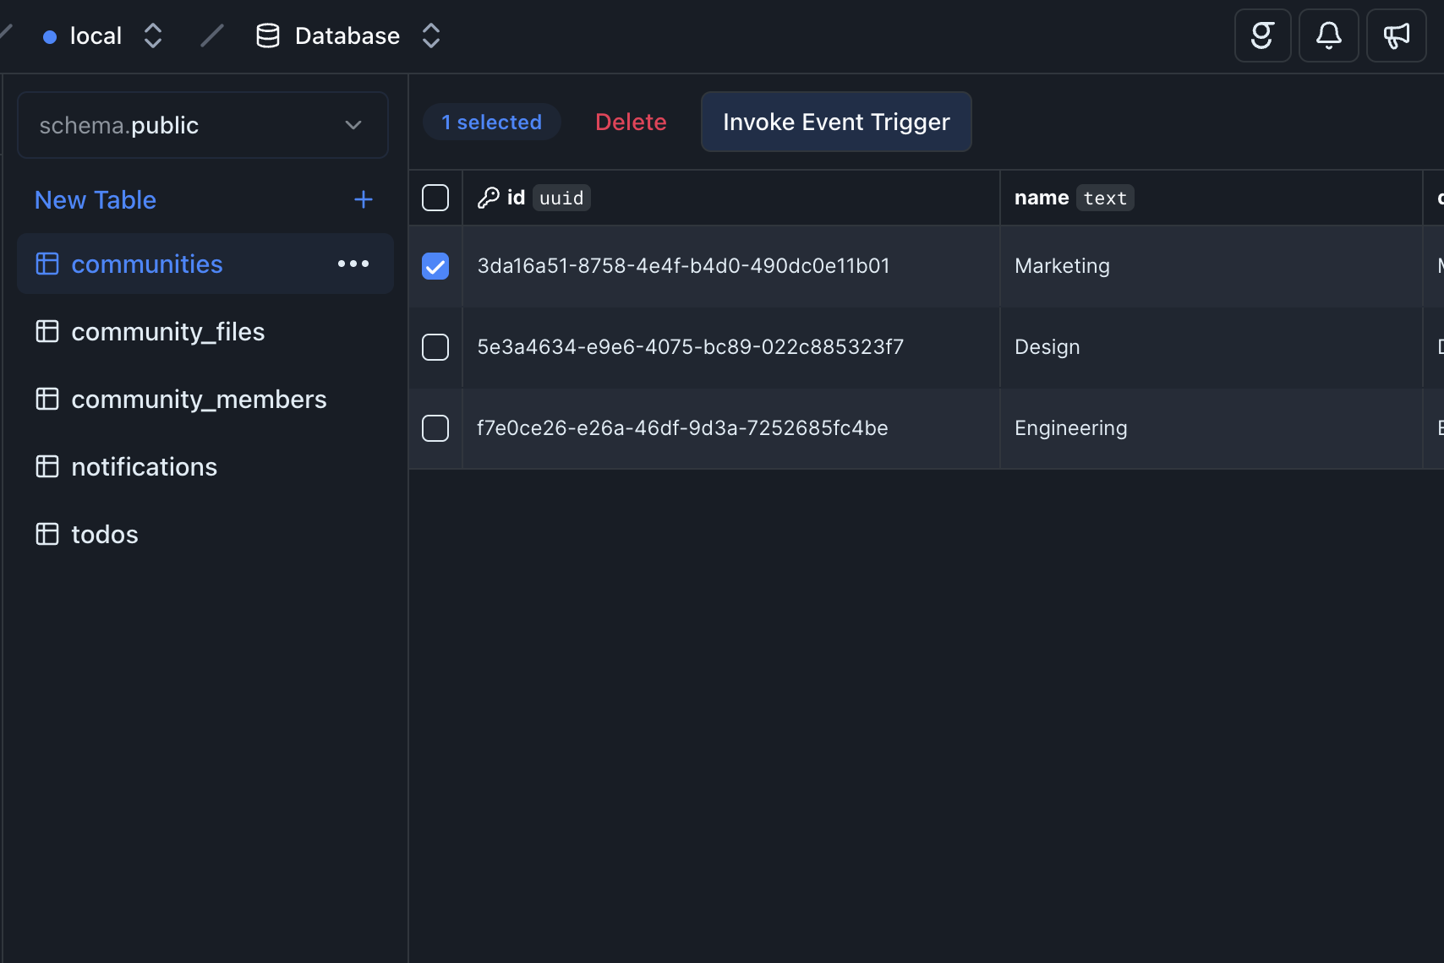1444x963 pixels.
Task: Open the megaphone announcements icon
Action: pos(1396,35)
